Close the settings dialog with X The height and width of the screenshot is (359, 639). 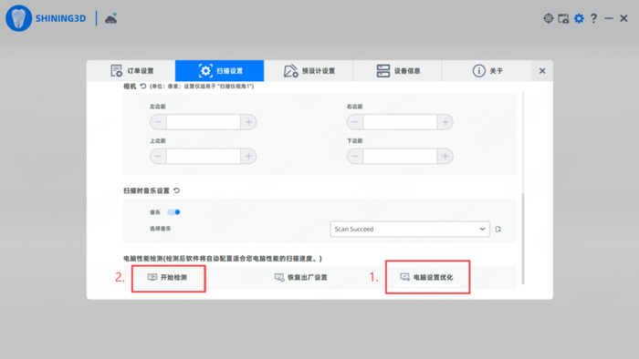pos(542,71)
